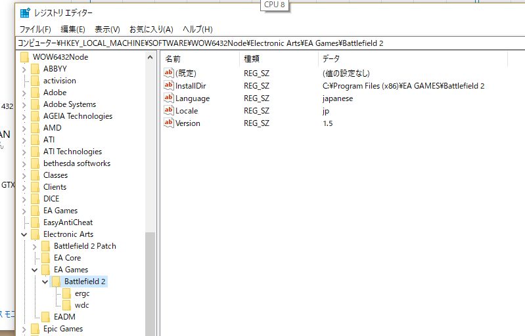Image resolution: width=525 pixels, height=336 pixels.
Task: Click the string icon for Version value
Action: (169, 123)
